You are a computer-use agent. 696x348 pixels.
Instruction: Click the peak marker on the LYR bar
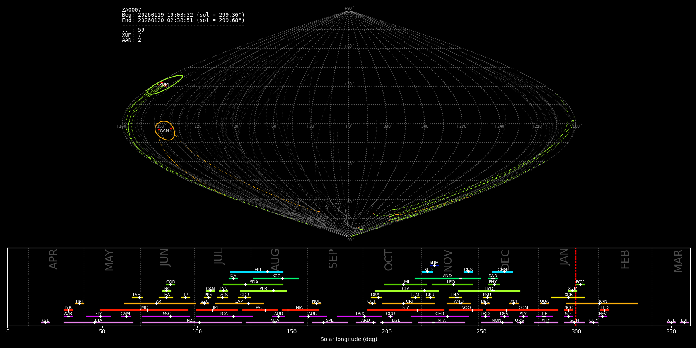(x=69, y=310)
